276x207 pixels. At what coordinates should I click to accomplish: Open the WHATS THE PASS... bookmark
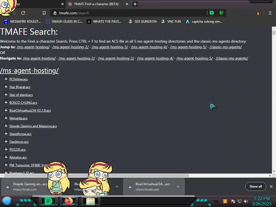click(104, 22)
